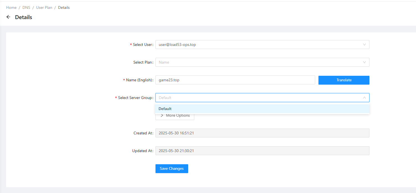Click the back arrow beside Details
The width and height of the screenshot is (416, 193).
(x=8, y=17)
